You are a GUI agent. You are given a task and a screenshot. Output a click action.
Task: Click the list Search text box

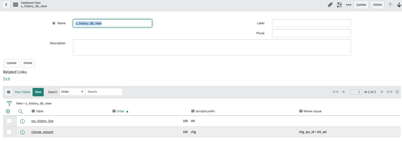[x=104, y=92]
